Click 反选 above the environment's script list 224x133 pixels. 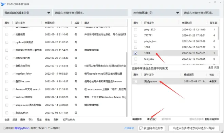pyautogui.click(x=217, y=68)
